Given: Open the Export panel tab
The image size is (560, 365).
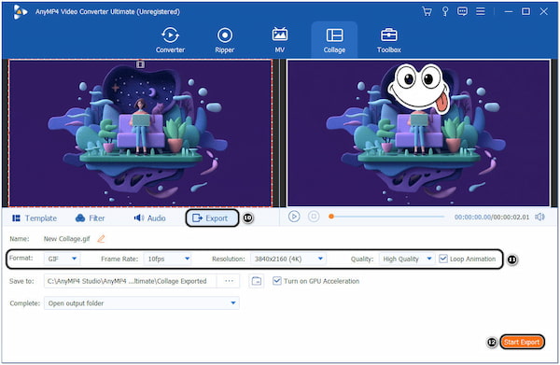Looking at the screenshot, I should click(x=212, y=218).
